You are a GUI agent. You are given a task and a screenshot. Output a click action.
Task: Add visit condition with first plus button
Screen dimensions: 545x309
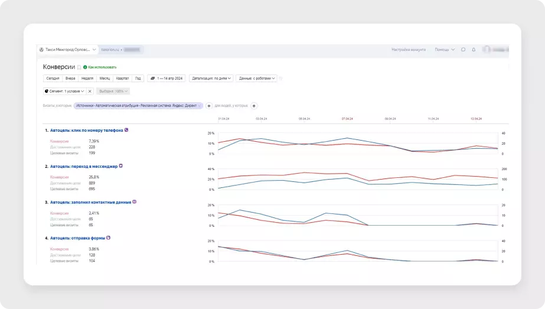pyautogui.click(x=209, y=106)
